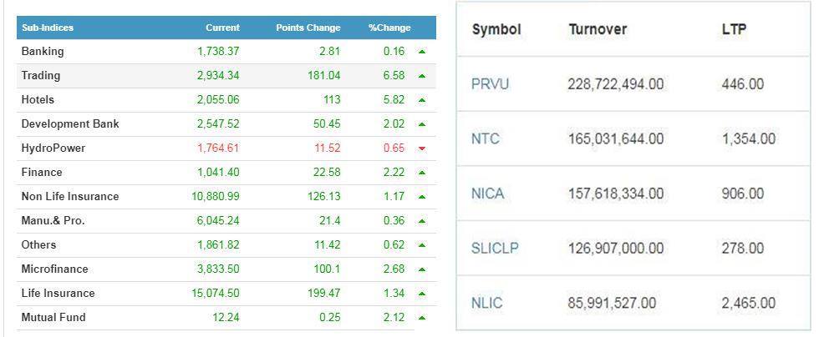This screenshot has height=337, width=819.
Task: Click the up arrow in Finance row
Action: pyautogui.click(x=422, y=173)
